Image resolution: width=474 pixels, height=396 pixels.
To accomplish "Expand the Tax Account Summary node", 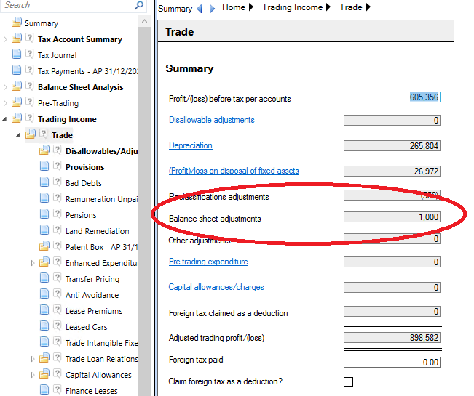I will 5,39.
